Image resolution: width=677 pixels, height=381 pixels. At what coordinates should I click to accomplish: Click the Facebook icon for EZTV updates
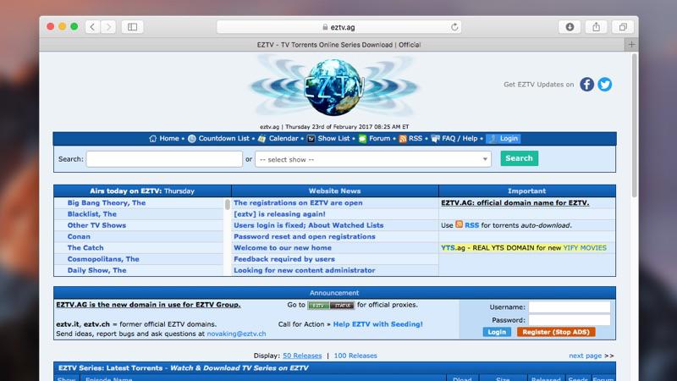point(586,84)
